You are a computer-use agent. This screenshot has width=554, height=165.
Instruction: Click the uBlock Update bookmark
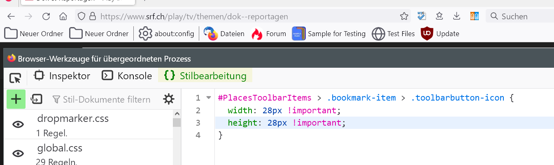[x=440, y=34]
